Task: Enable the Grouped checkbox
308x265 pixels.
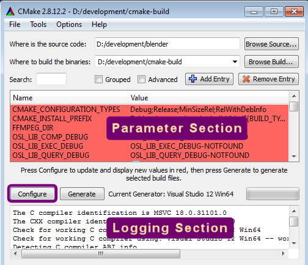Action: tap(98, 80)
